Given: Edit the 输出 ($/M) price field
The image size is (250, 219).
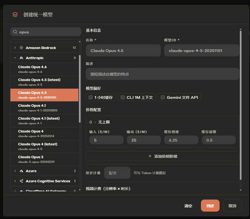Looking at the screenshot, I should pos(144,140).
